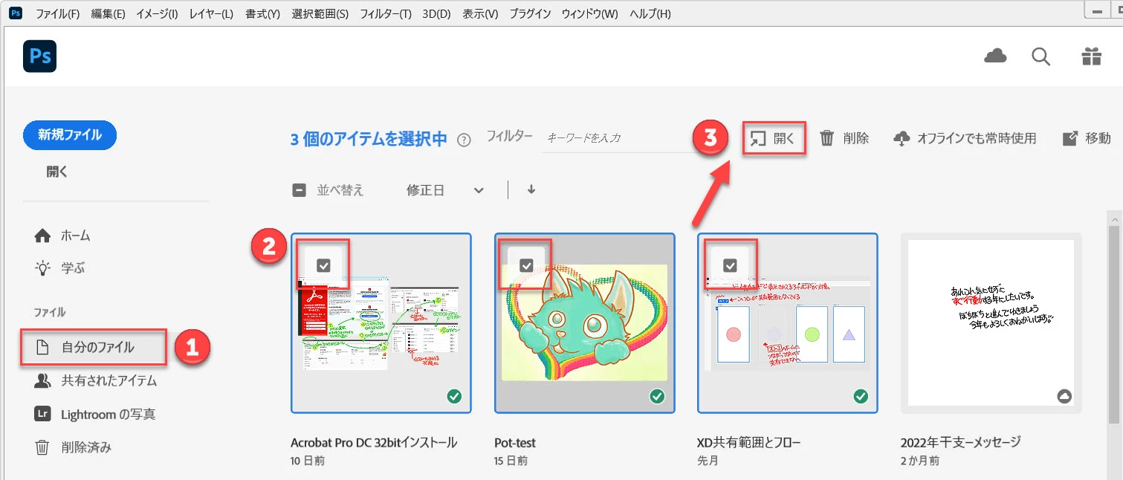Uncheck the XD共有範囲とフロー checkbox

coord(730,265)
